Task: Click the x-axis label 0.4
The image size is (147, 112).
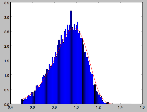Action: (11, 107)
